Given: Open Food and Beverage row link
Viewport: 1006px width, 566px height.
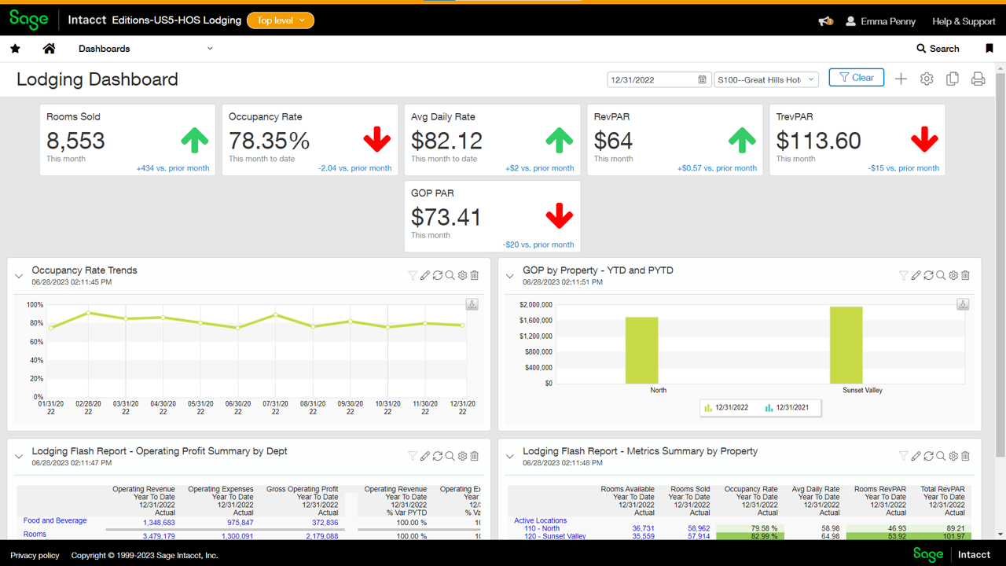Looking at the screenshot, I should click(x=55, y=520).
